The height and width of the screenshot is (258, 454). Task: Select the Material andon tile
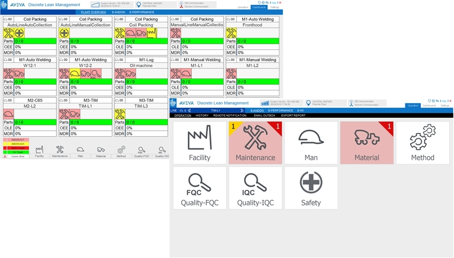pyautogui.click(x=367, y=143)
